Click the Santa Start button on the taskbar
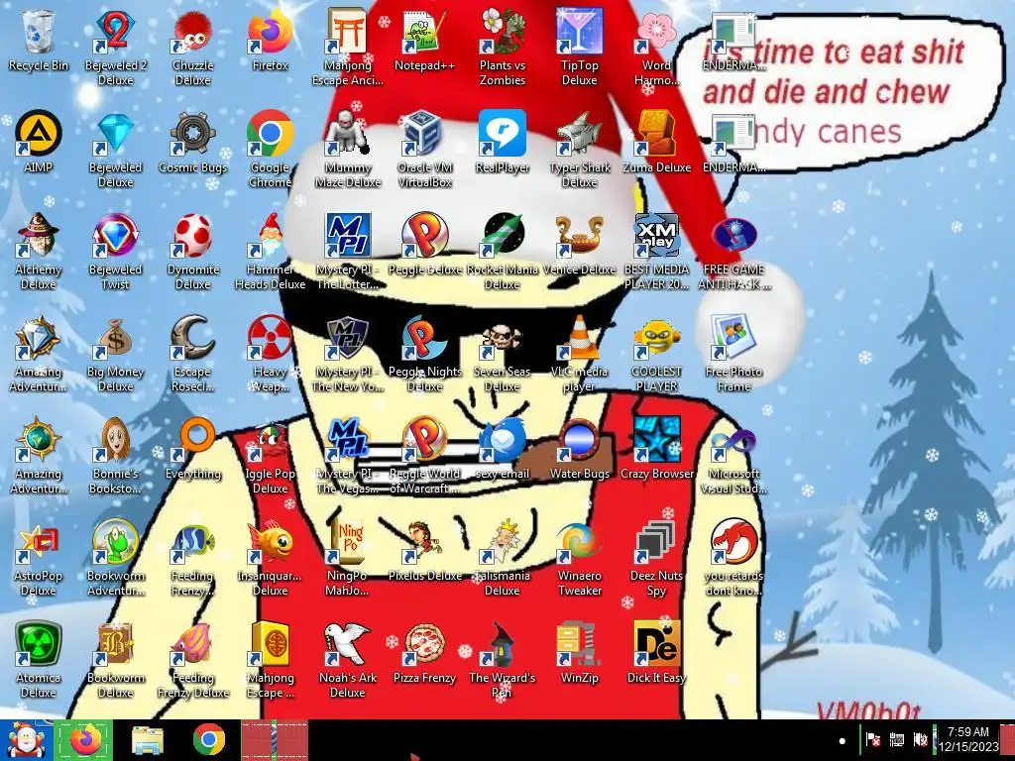Screen dimensions: 1015x761 [x=27, y=740]
